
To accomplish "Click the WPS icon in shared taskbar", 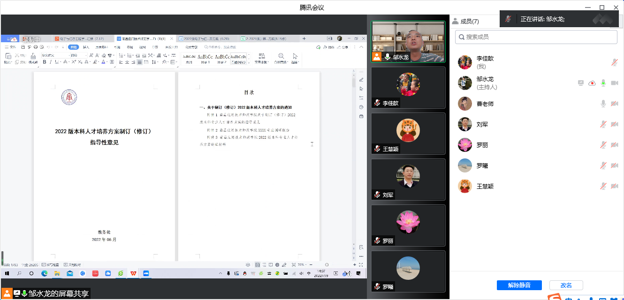I will pyautogui.click(x=133, y=273).
